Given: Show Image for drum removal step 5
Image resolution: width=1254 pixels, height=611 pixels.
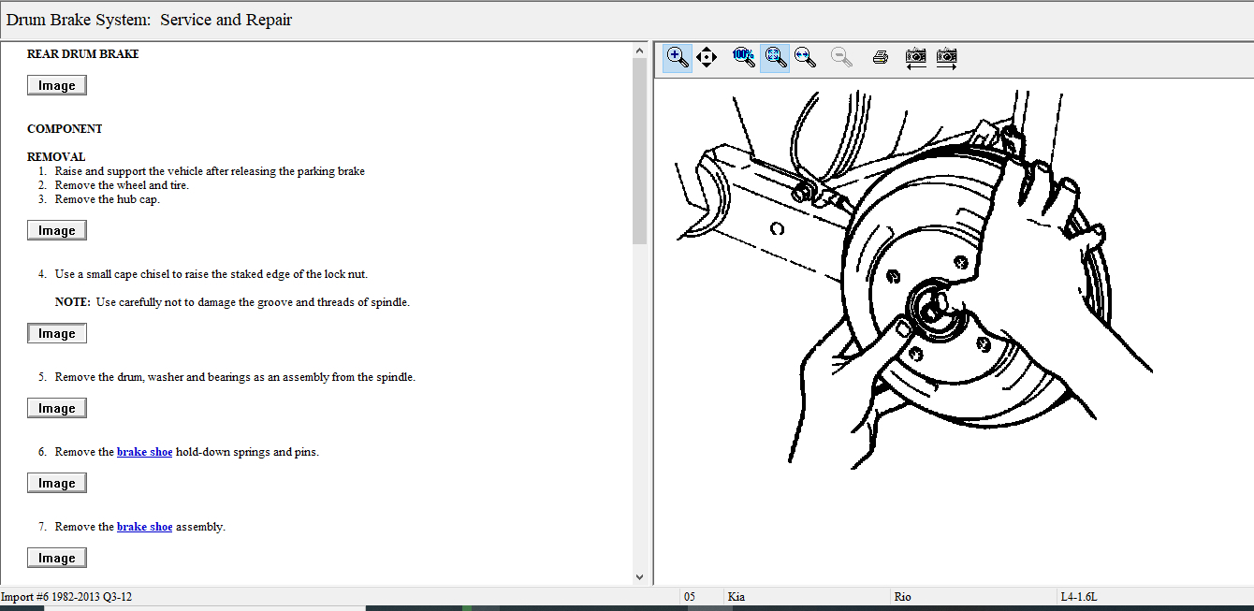Looking at the screenshot, I should (x=57, y=408).
